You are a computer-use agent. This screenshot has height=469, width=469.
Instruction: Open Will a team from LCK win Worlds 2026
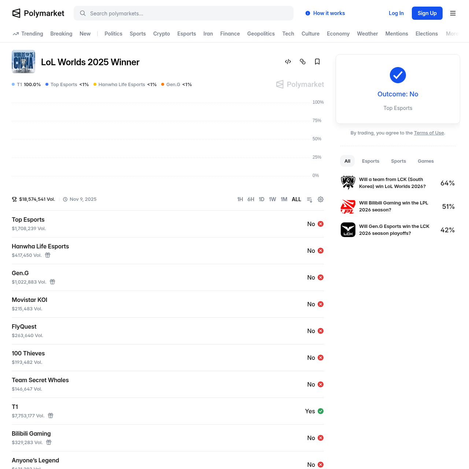pos(398,183)
